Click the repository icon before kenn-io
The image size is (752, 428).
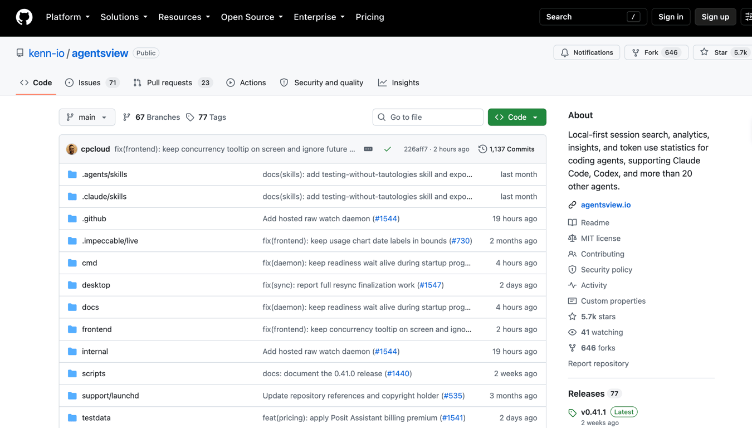click(20, 53)
